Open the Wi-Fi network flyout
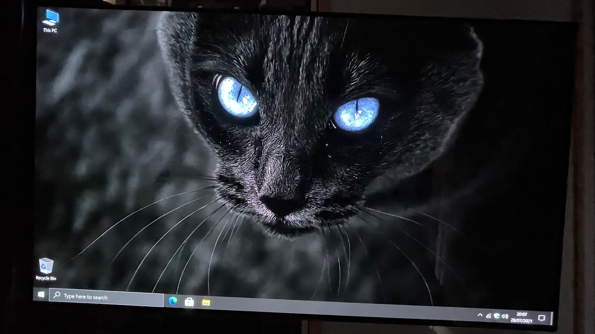This screenshot has height=334, width=595. pyautogui.click(x=488, y=316)
